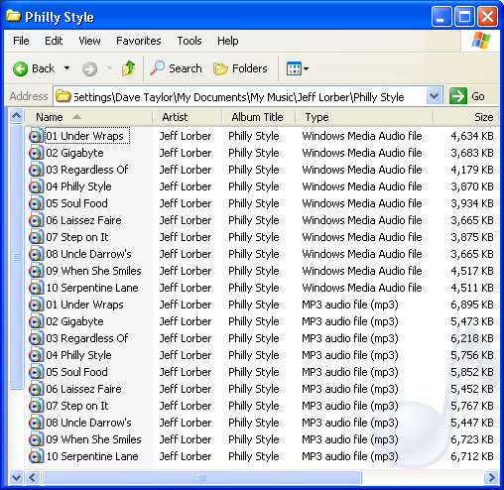Open the address bar dropdown
The image size is (504, 490).
434,96
